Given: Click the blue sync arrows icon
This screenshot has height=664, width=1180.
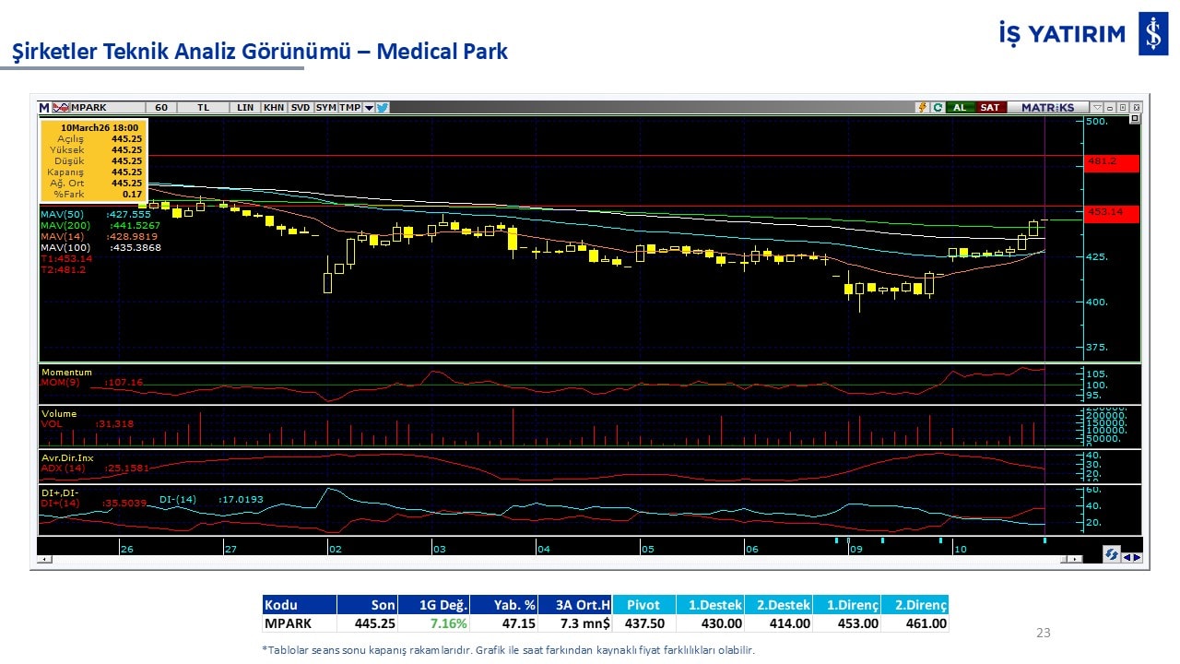Looking at the screenshot, I should point(1112,554).
